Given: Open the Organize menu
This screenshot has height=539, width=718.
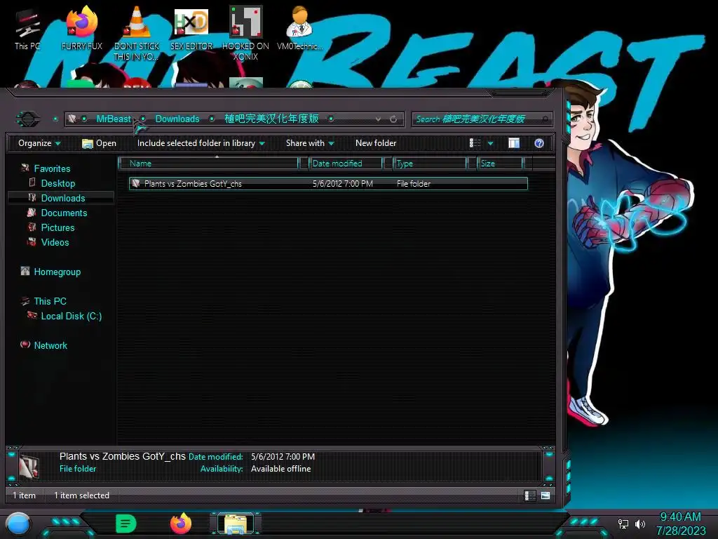Looking at the screenshot, I should click(39, 143).
